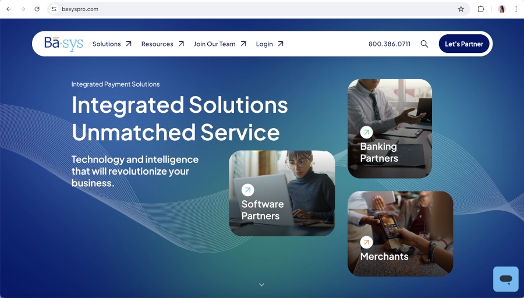The height and width of the screenshot is (298, 524).
Task: Go back with browser back arrow
Action: tap(9, 9)
